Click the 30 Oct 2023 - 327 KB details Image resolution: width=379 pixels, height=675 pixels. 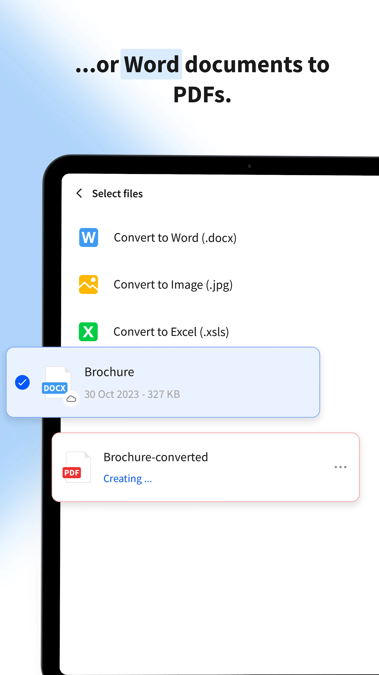[x=132, y=394]
